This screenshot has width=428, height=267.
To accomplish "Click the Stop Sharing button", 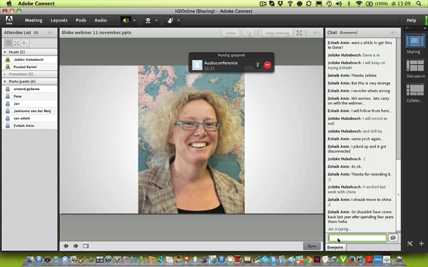I will point(277,33).
